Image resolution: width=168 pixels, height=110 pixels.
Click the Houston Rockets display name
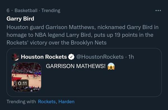[x=44, y=57]
